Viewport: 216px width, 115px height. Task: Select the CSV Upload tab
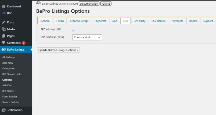158,21
